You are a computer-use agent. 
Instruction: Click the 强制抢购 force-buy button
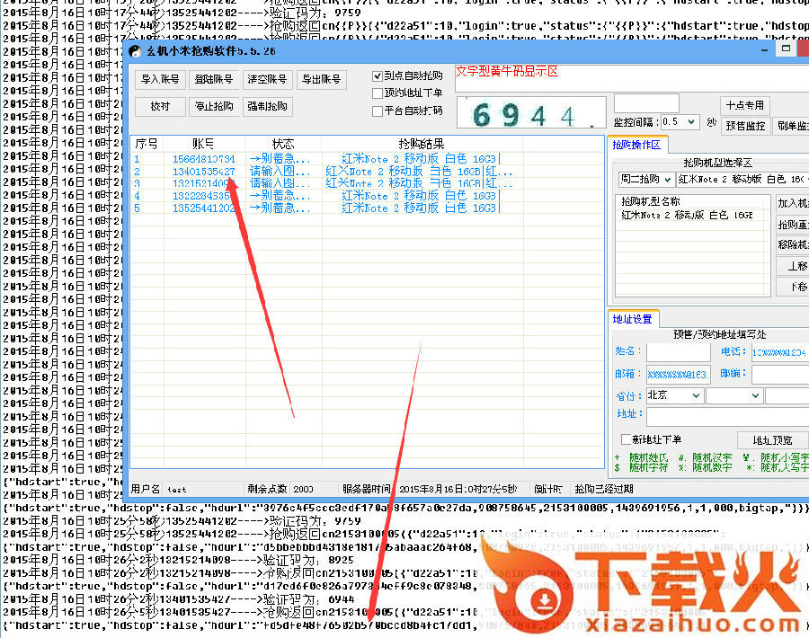coord(268,106)
